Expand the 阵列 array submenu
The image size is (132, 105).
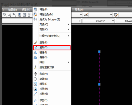point(52,62)
